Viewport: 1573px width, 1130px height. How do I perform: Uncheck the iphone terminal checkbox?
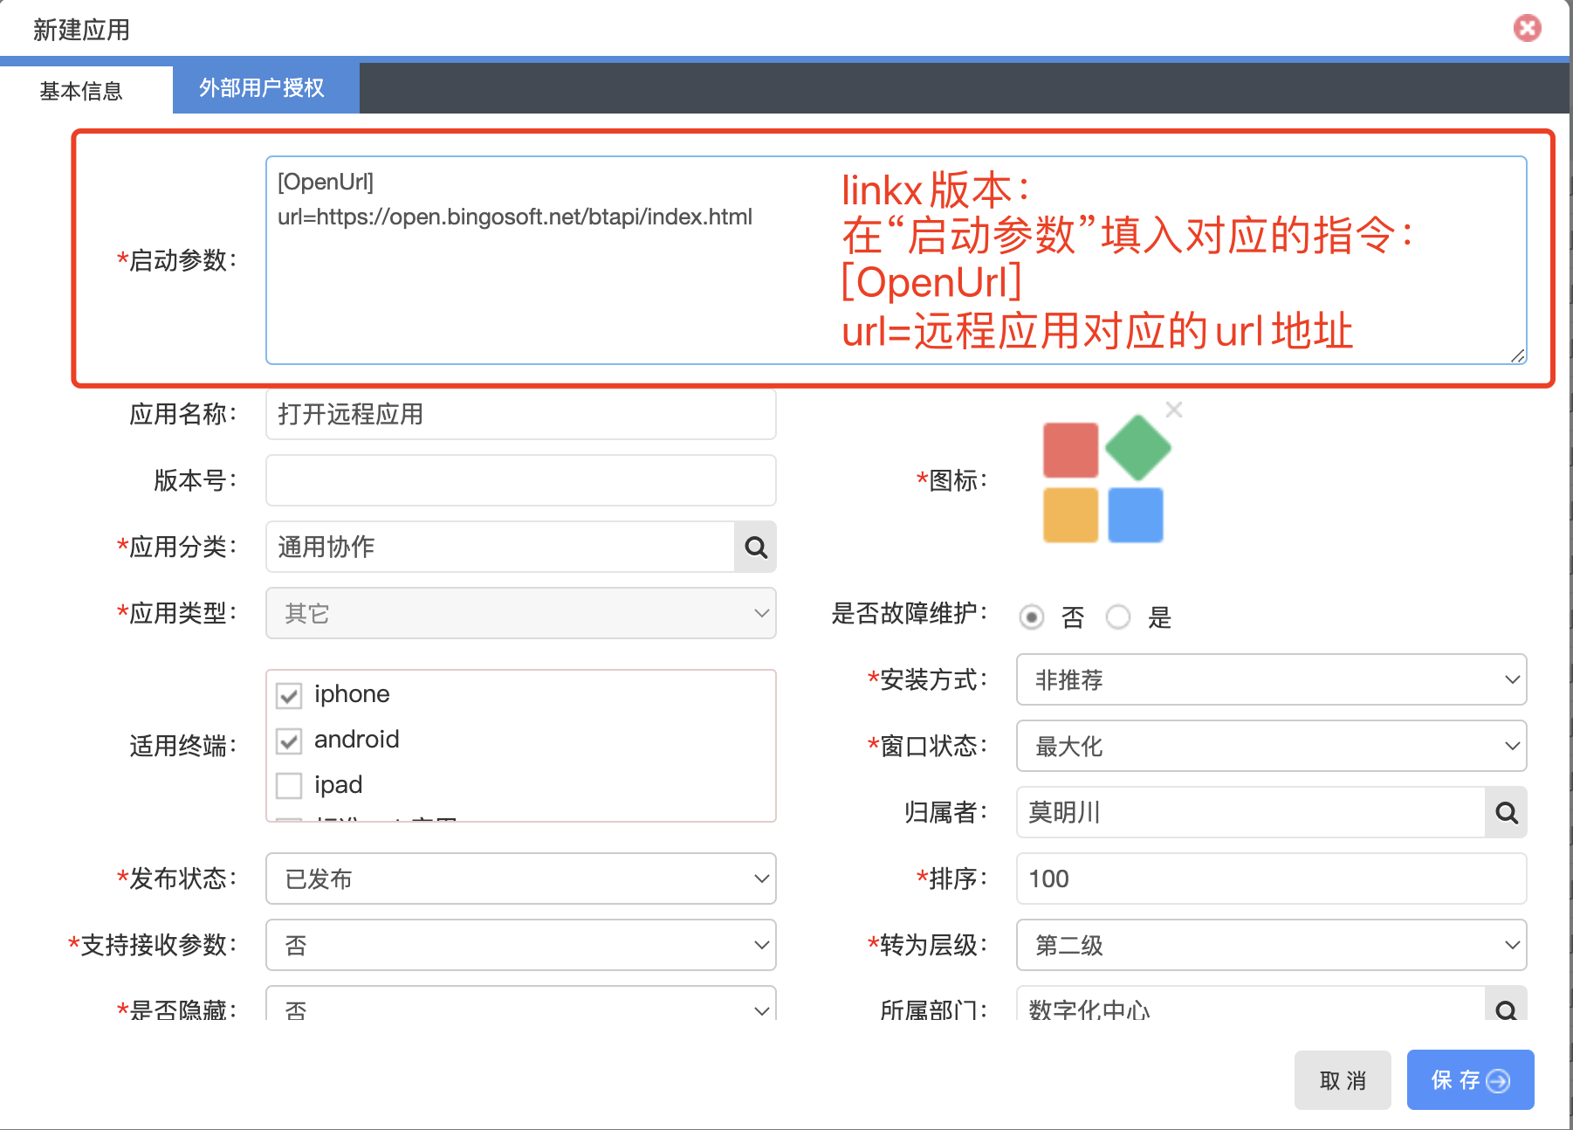tap(289, 695)
